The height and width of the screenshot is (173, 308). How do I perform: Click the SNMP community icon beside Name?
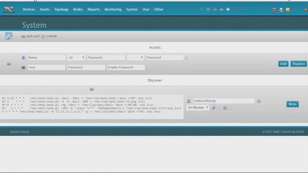click(24, 58)
